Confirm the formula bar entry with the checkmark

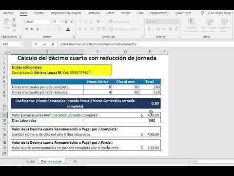(44, 44)
